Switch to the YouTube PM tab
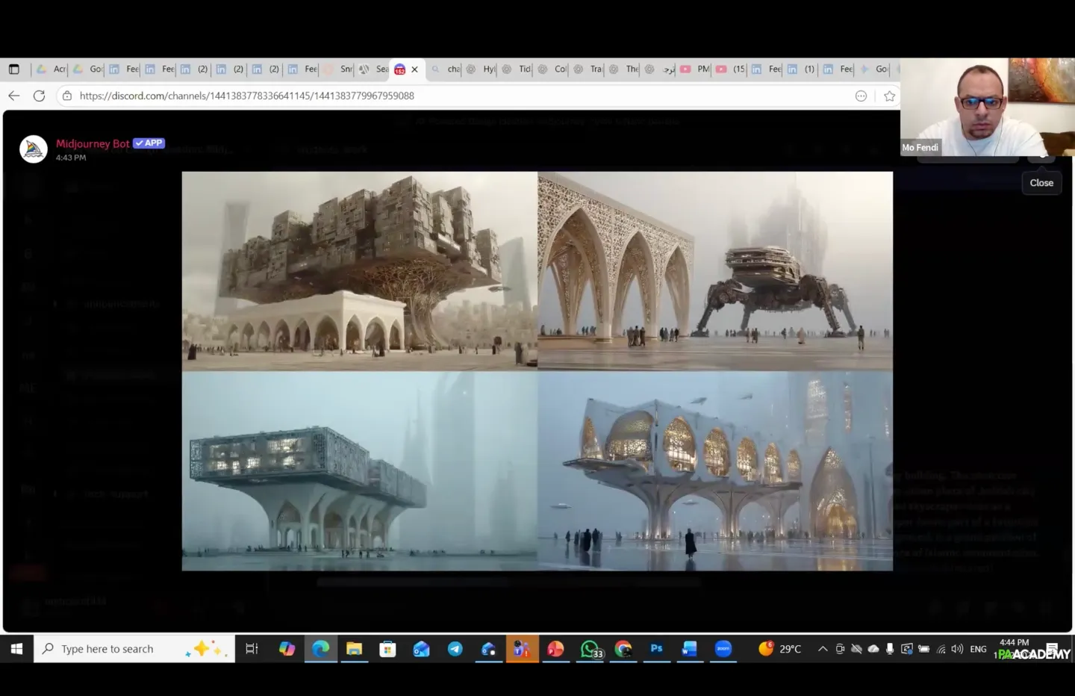The image size is (1075, 696). [695, 69]
